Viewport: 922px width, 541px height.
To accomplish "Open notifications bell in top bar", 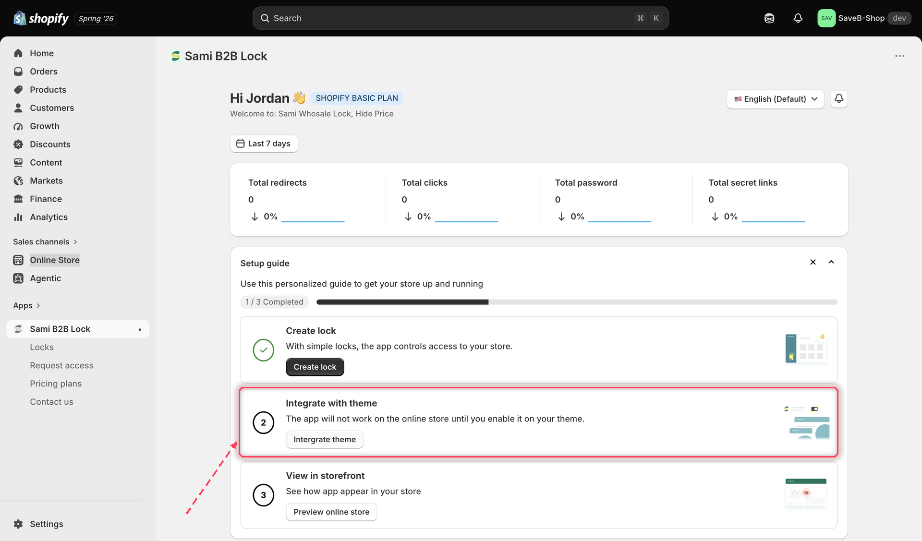I will point(798,18).
